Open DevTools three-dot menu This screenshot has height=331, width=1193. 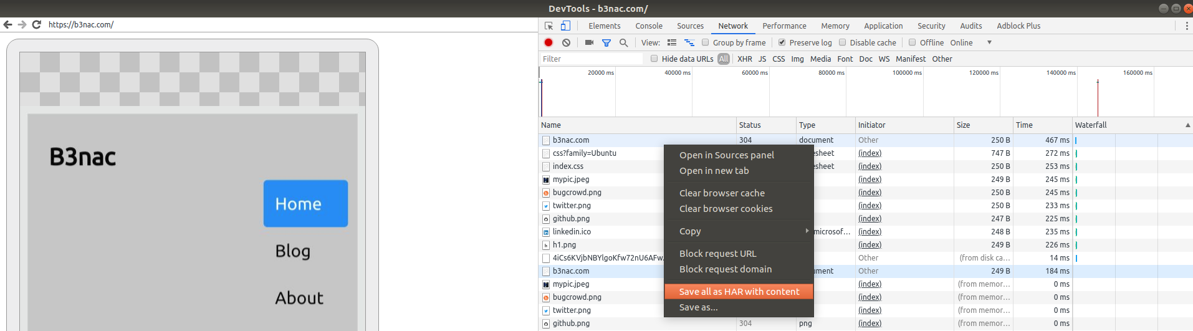point(1186,26)
